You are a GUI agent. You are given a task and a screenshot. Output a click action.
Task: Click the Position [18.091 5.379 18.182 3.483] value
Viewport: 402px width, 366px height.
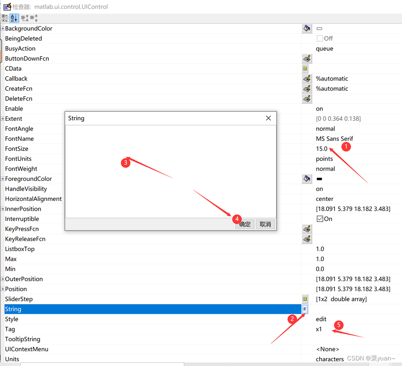[x=353, y=289]
